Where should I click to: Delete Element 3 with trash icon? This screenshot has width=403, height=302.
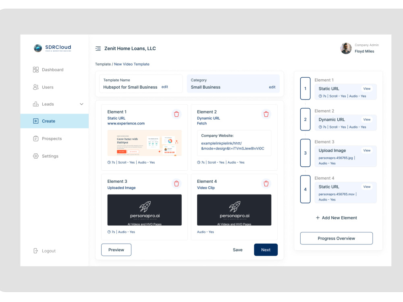pos(177,184)
